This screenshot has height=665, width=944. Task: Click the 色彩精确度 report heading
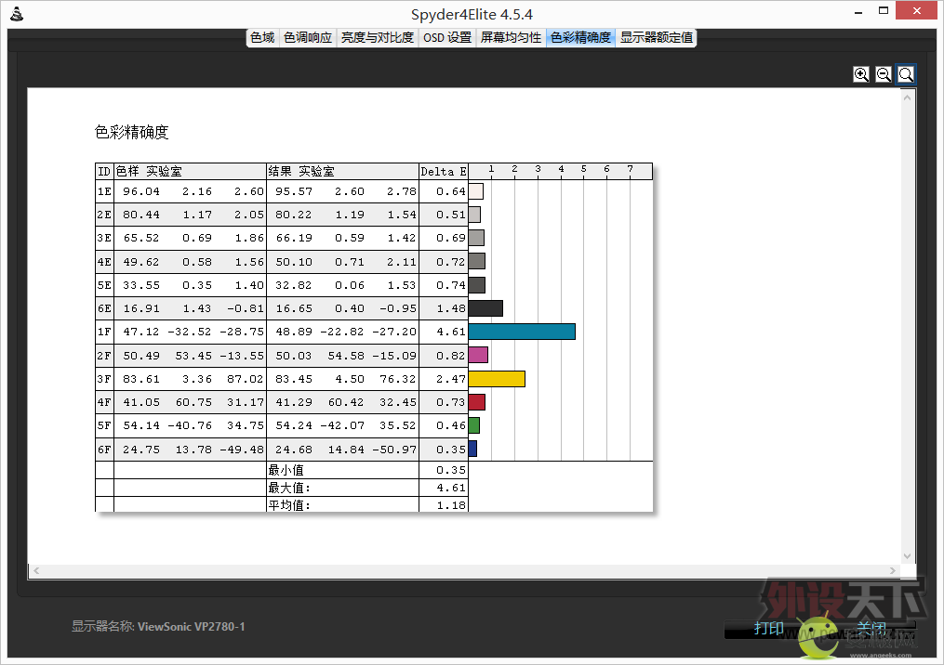tap(132, 132)
